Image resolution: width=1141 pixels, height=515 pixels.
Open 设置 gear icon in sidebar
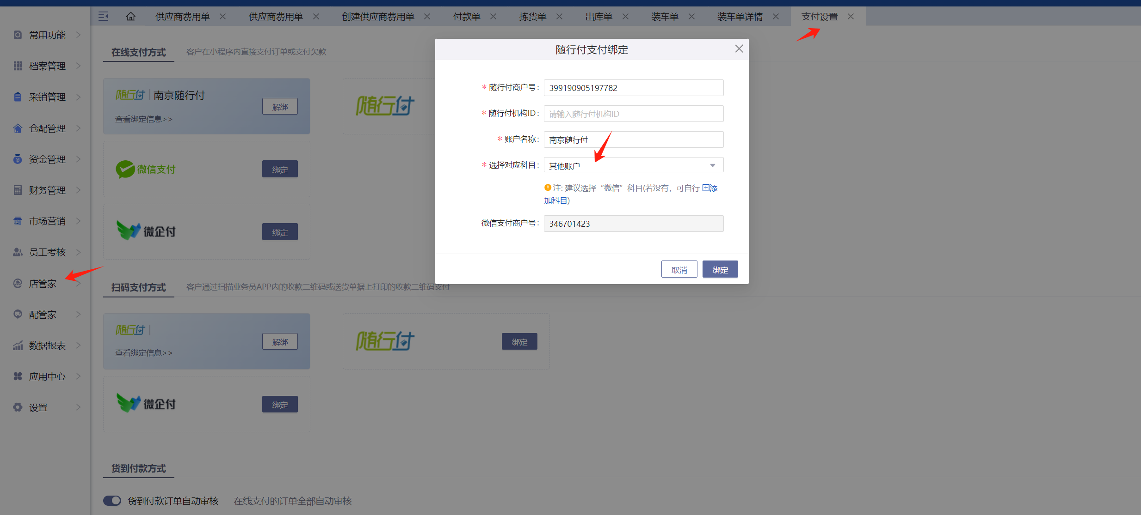coord(18,407)
